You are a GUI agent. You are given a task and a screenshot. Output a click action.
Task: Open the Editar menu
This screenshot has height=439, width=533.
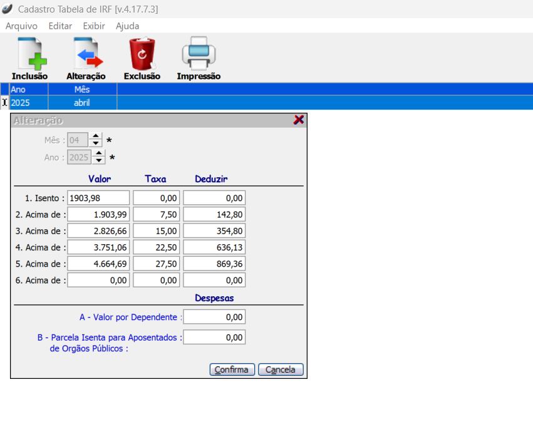[60, 26]
